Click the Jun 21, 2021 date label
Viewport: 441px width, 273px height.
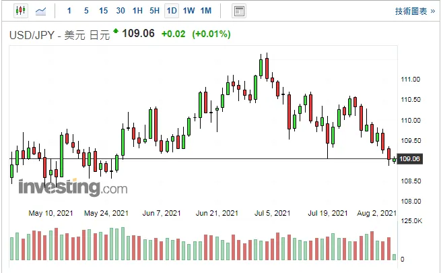217,213
